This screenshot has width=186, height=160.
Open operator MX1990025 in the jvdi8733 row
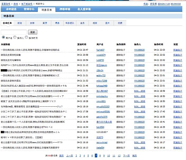pyautogui.click(x=139, y=60)
